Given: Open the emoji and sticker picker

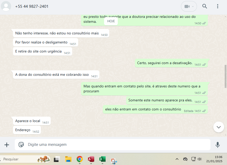Looking at the screenshot, I should tap(21, 145).
